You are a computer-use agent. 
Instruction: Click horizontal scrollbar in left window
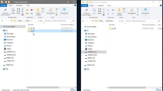pos(43,87)
